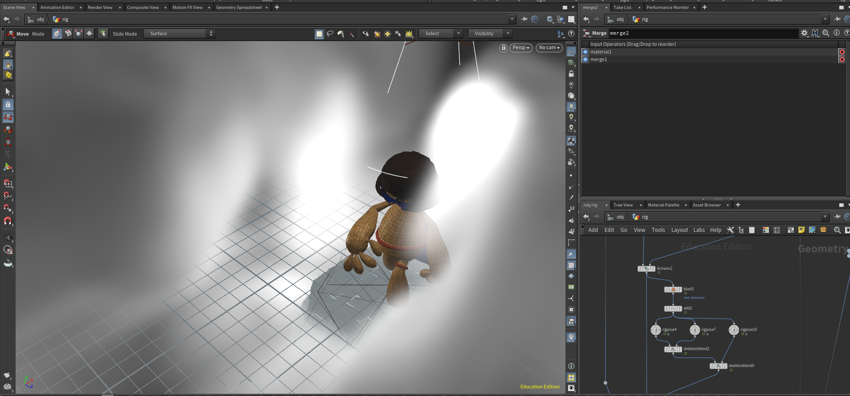Toggle the Lasso selection icon in viewport toolbar
This screenshot has width=850, height=396.
coord(330,33)
